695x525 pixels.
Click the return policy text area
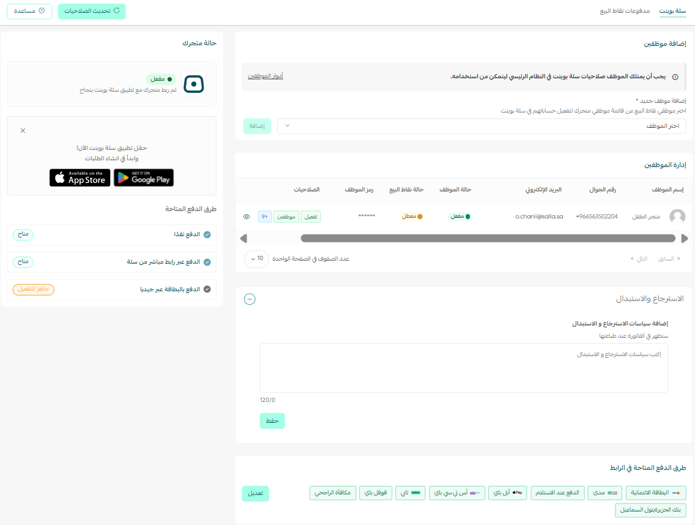pos(464,367)
